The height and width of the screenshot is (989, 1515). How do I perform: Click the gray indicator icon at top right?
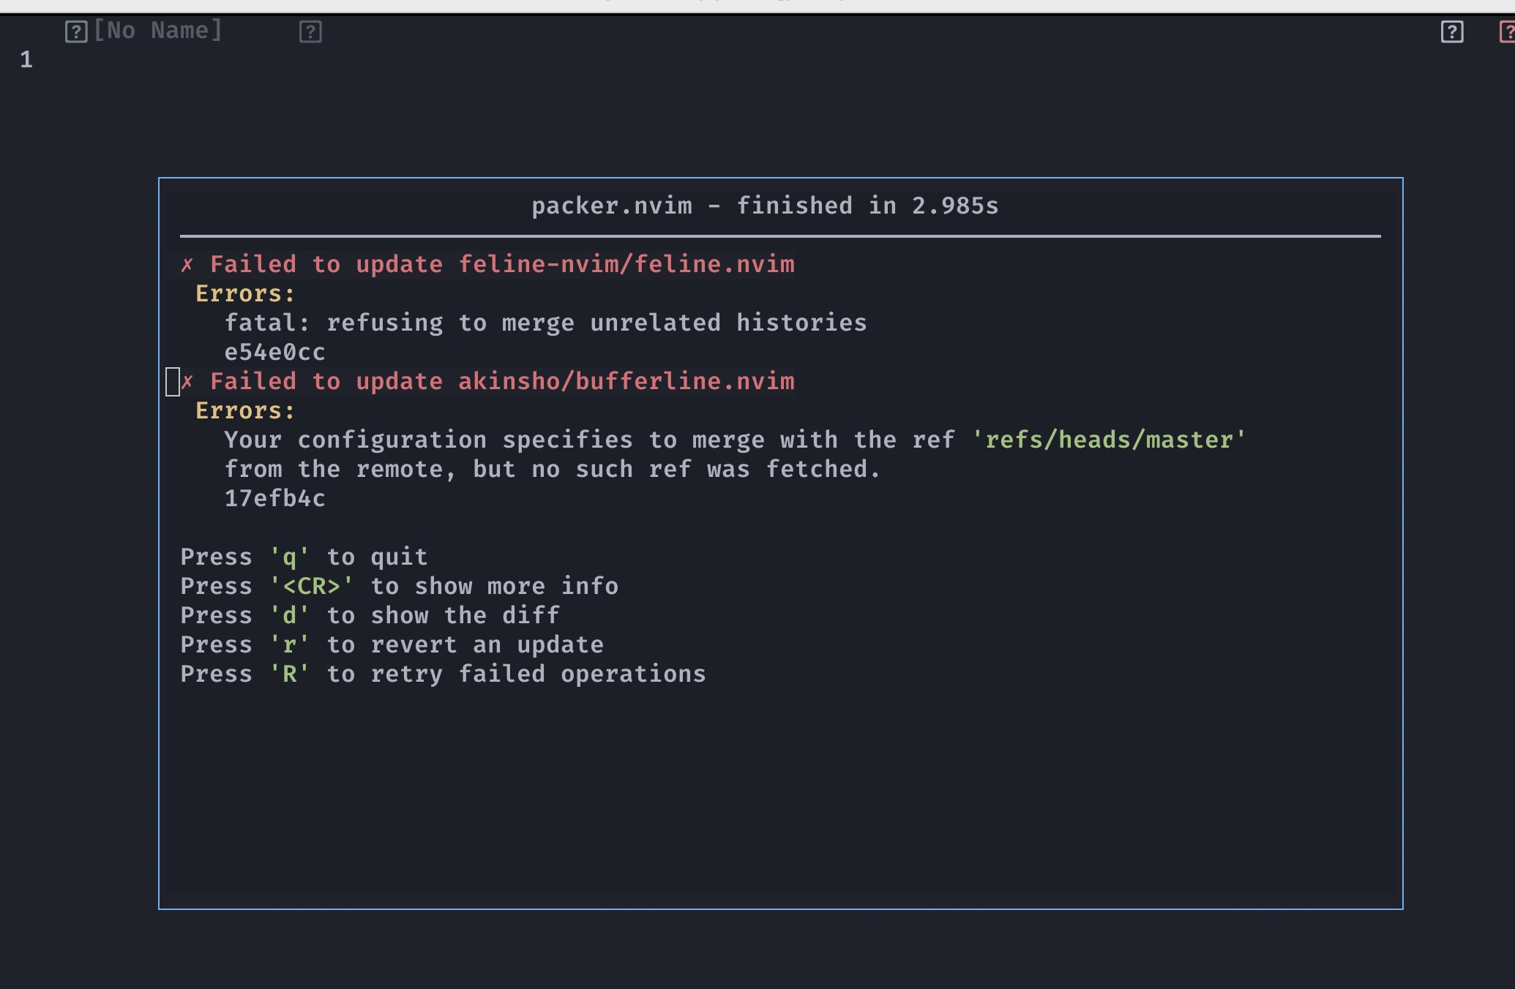pos(1451,32)
